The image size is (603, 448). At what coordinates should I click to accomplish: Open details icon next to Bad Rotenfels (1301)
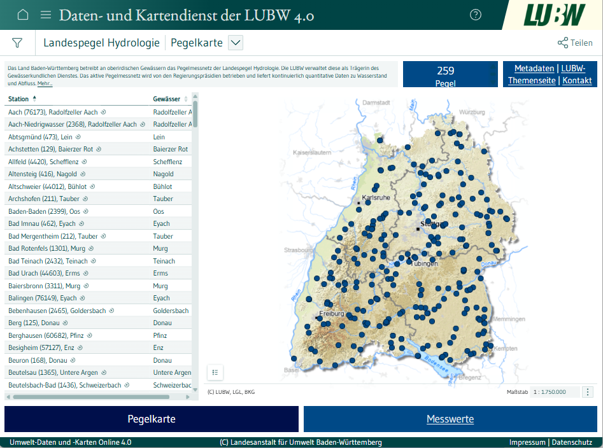(x=91, y=249)
